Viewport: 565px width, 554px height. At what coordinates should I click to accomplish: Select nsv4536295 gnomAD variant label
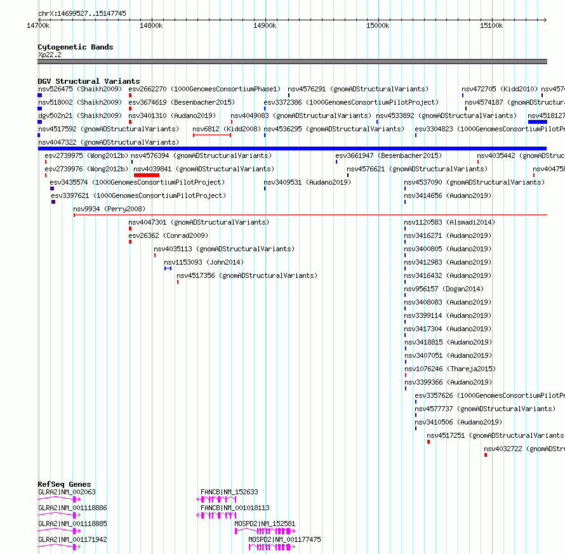pos(334,129)
